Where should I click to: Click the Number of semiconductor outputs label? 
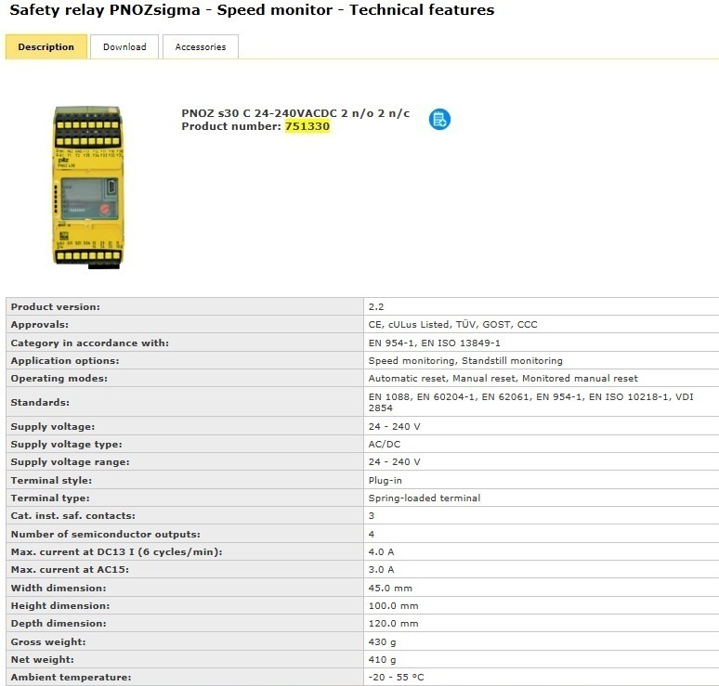coord(105,534)
